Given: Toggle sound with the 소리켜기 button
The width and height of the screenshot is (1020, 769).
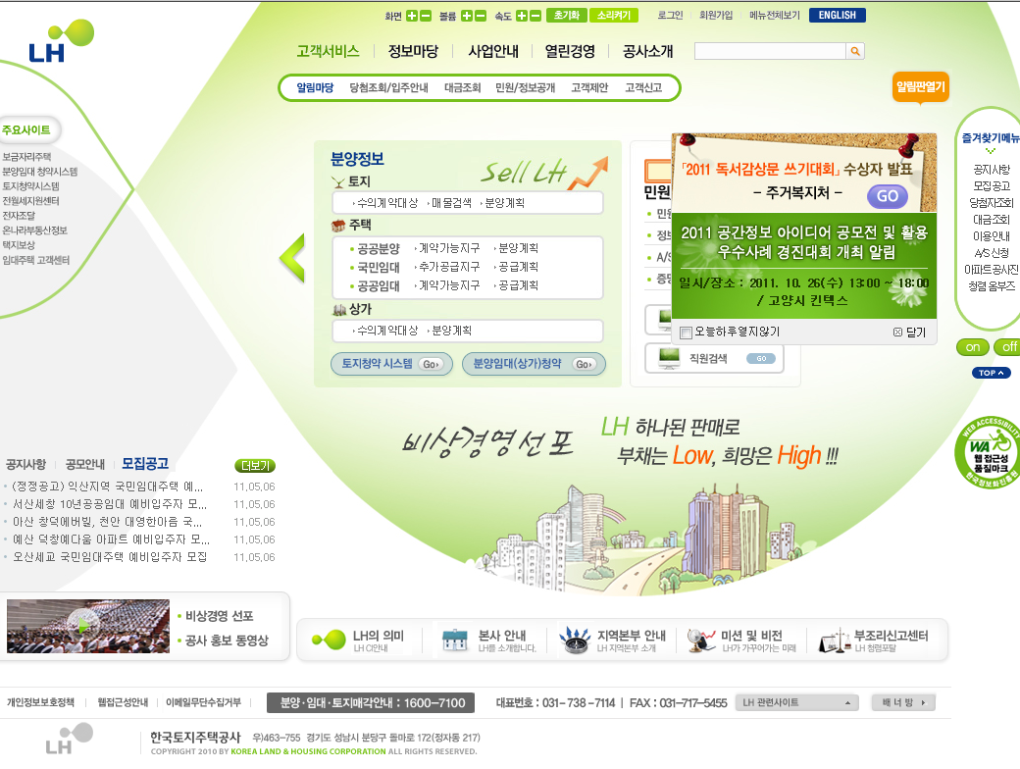Looking at the screenshot, I should tap(614, 16).
